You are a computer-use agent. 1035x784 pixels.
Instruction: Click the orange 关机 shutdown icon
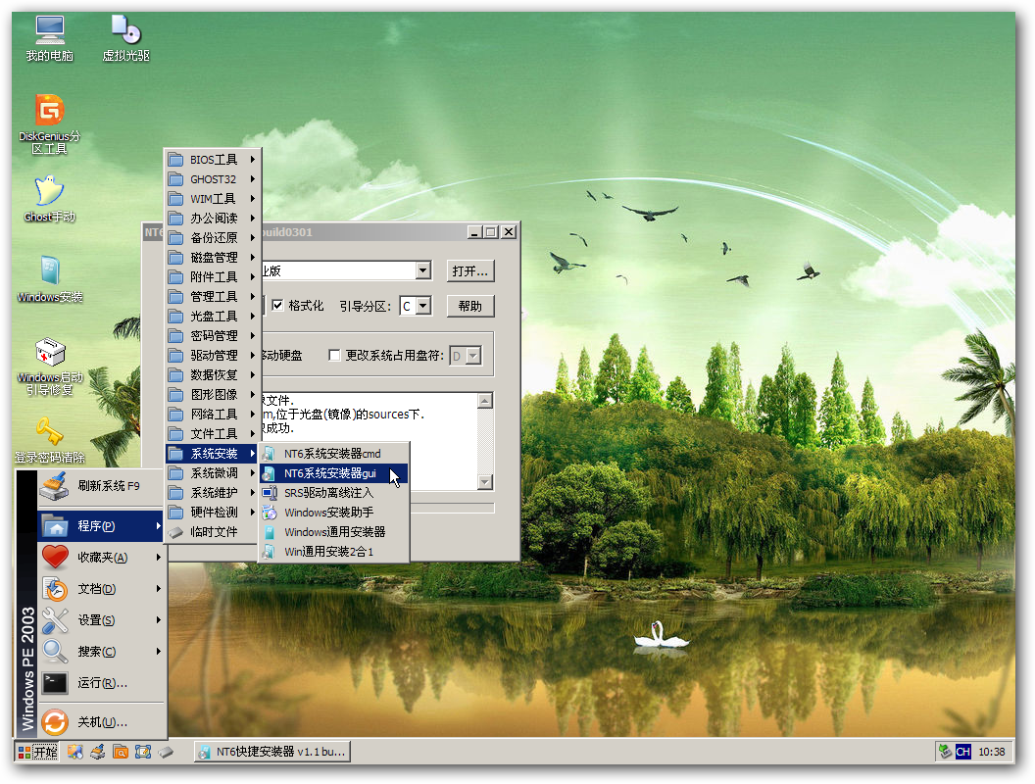tap(55, 722)
